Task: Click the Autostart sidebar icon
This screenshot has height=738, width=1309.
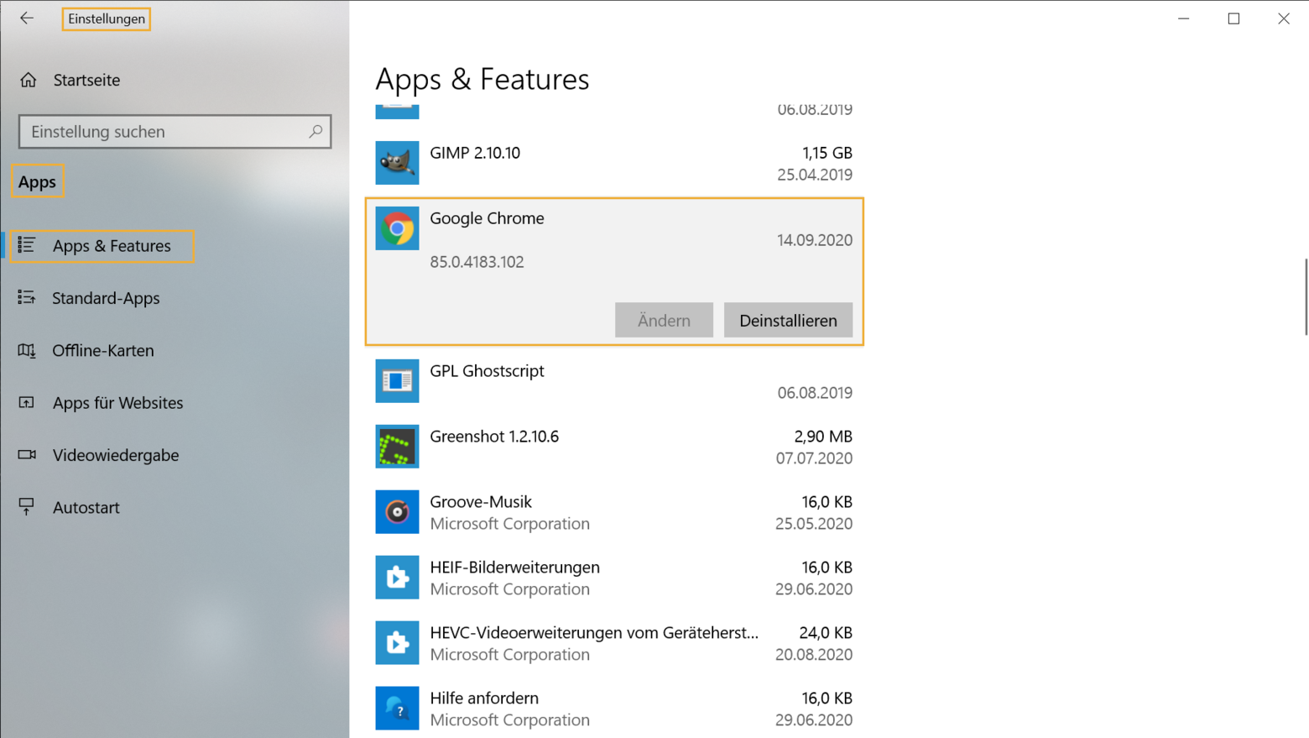Action: pyautogui.click(x=28, y=507)
